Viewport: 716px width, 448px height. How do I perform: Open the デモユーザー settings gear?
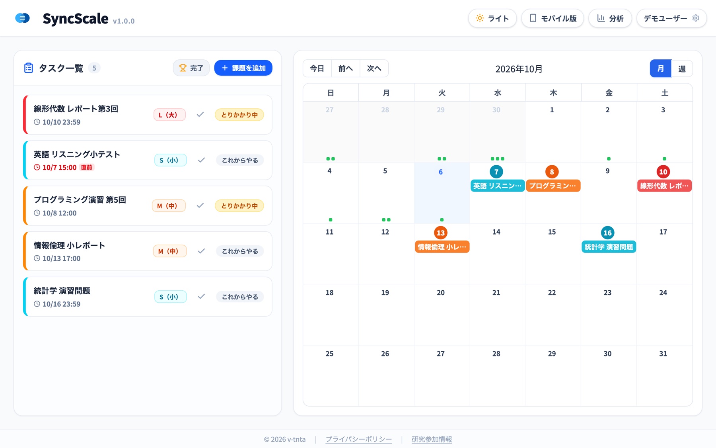pos(696,18)
